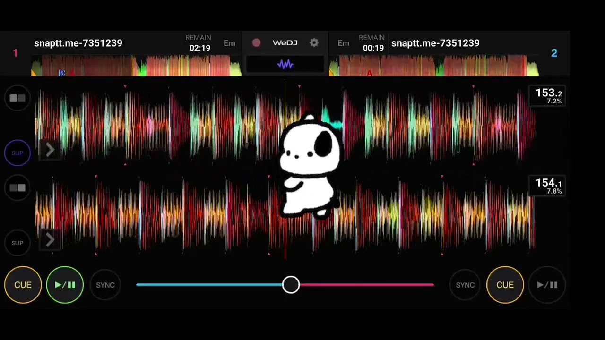Screen dimensions: 605x340
Task: Toggle SLIP mode on deck 2
Action: click(x=17, y=243)
